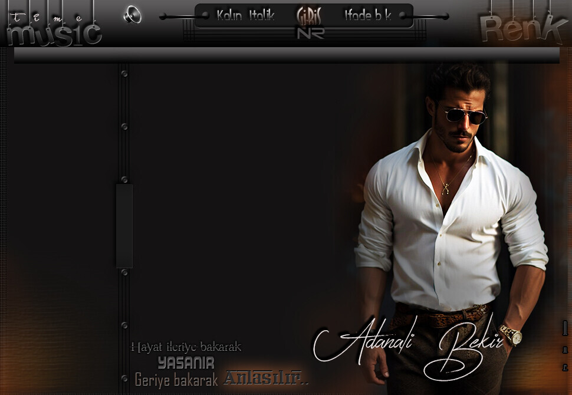This screenshot has height=395, width=572.
Task: Click the GiRiS logo in the top bar
Action: tap(309, 15)
